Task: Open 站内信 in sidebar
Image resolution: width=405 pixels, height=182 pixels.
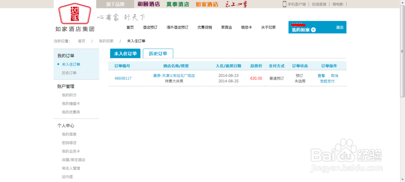Action: (x=67, y=177)
